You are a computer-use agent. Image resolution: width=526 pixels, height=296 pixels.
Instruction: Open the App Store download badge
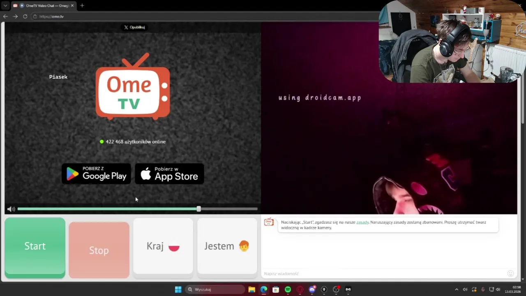tap(169, 173)
